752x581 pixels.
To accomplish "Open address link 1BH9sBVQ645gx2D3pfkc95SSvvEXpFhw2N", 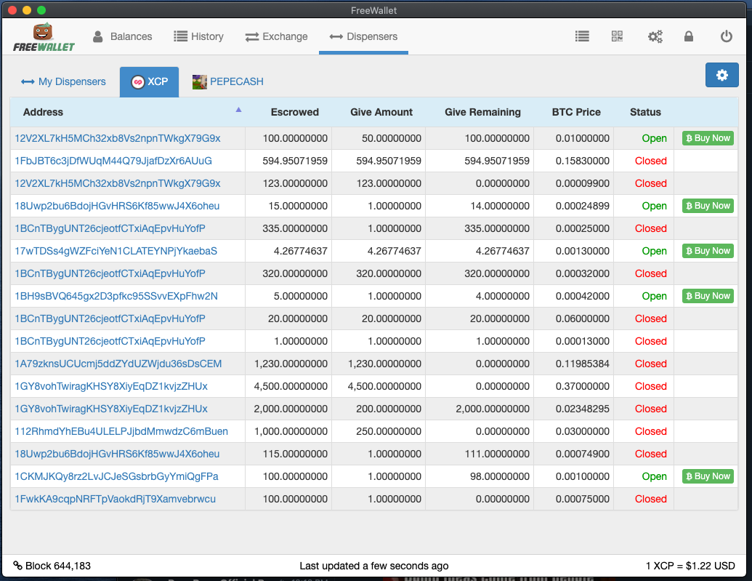I will click(x=116, y=296).
